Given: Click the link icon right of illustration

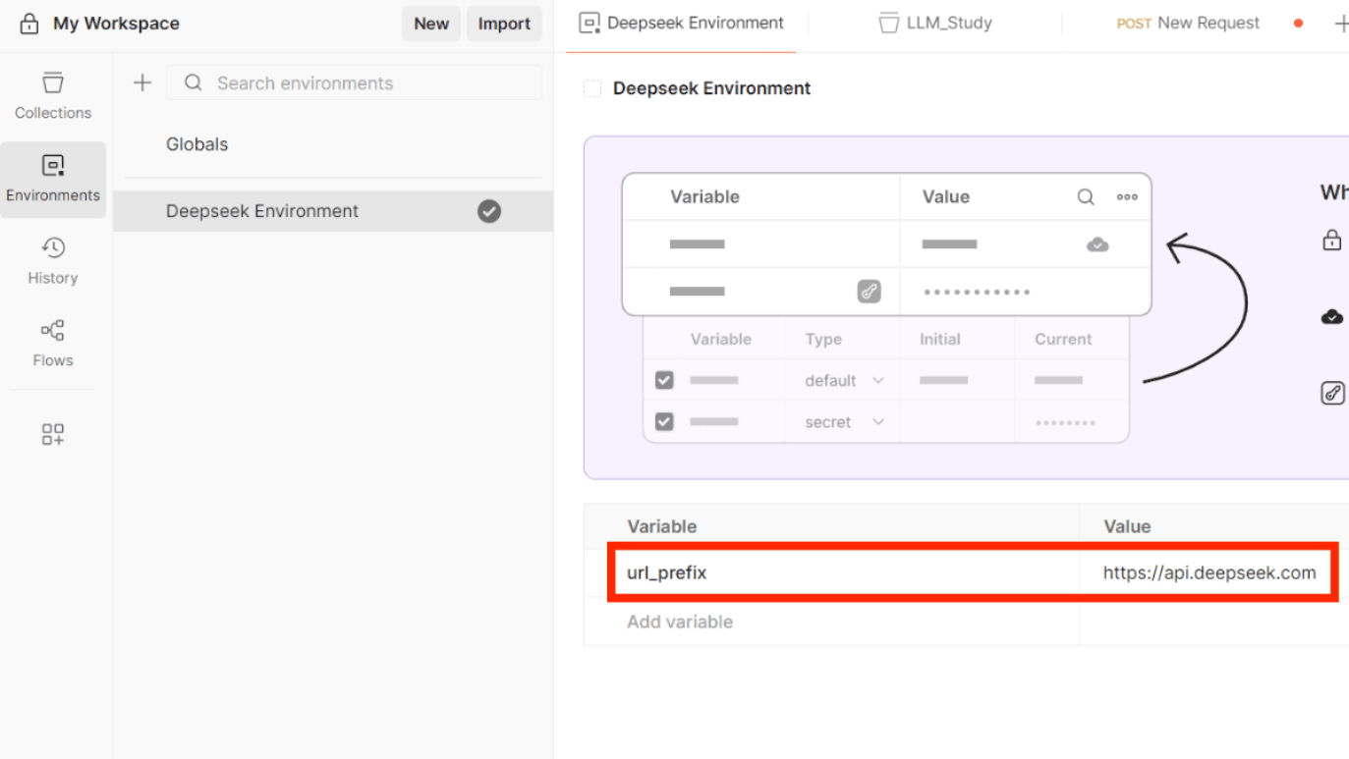Looking at the screenshot, I should 1332,394.
